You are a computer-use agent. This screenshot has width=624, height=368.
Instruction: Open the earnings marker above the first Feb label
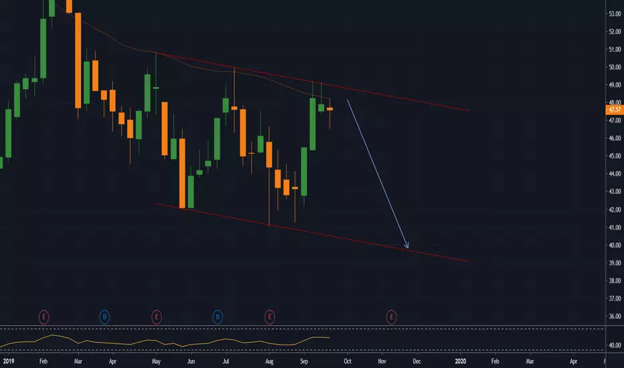point(44,317)
